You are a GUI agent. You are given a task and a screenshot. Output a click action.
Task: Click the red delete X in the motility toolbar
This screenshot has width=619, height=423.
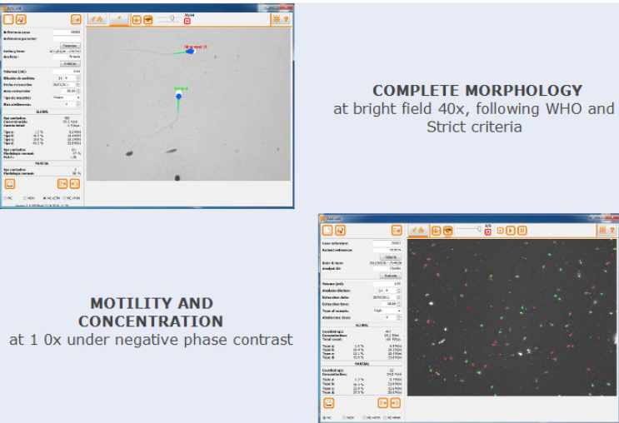point(487,232)
